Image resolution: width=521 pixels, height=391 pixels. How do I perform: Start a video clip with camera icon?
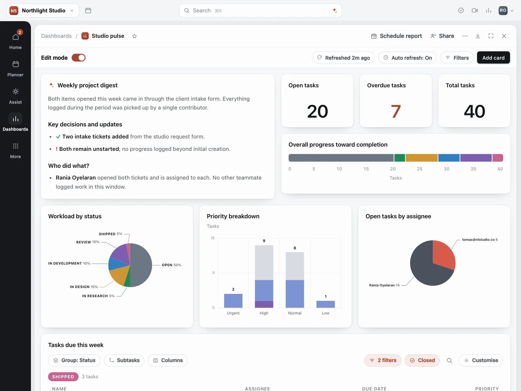click(475, 10)
